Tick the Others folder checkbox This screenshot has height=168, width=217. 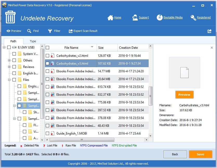(x=14, y=60)
